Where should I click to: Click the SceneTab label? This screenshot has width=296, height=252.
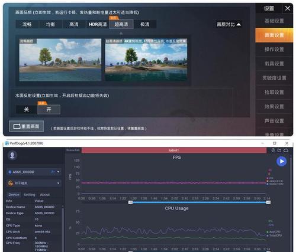[73, 150]
